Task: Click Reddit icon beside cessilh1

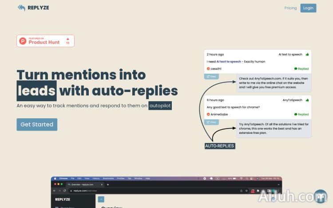Action: pos(208,69)
